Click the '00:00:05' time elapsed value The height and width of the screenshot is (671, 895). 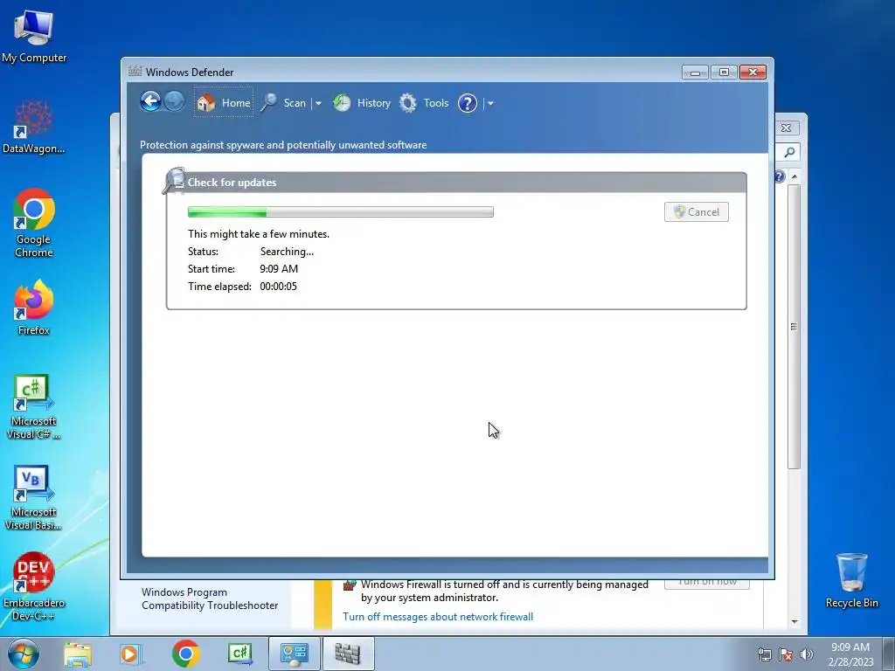278,287
